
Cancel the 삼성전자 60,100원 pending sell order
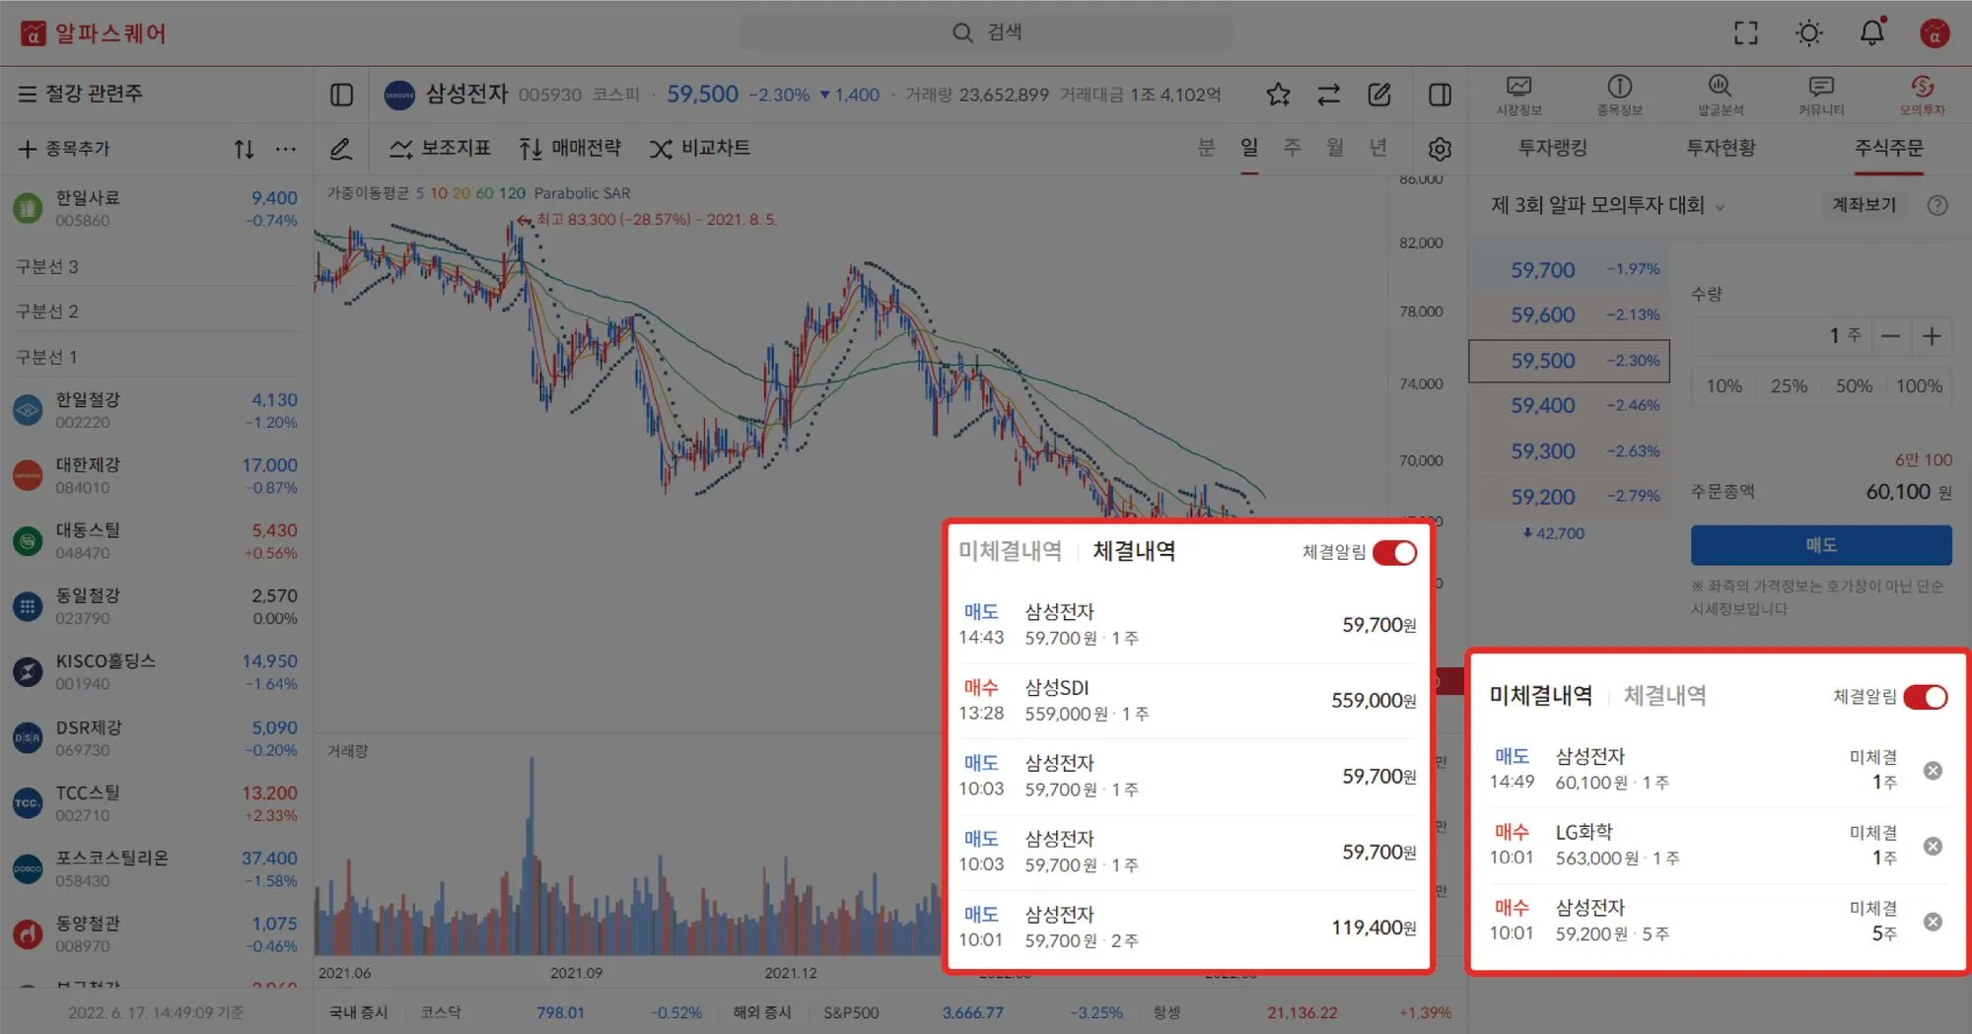[1933, 771]
